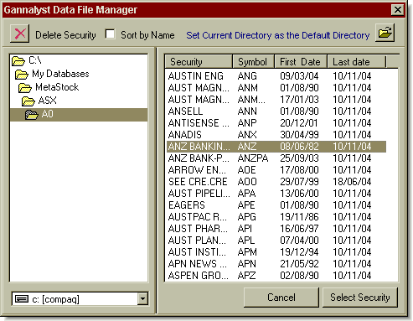Click the MetaStock folder icon

click(x=25, y=88)
